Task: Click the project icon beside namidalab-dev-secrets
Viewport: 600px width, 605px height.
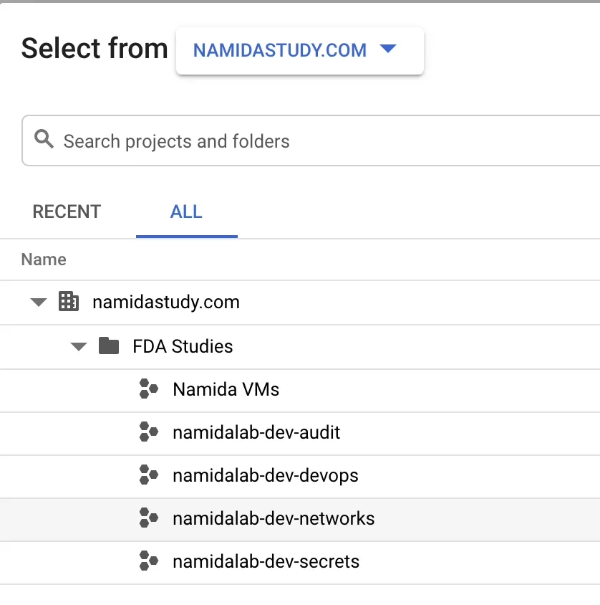Action: click(x=148, y=561)
